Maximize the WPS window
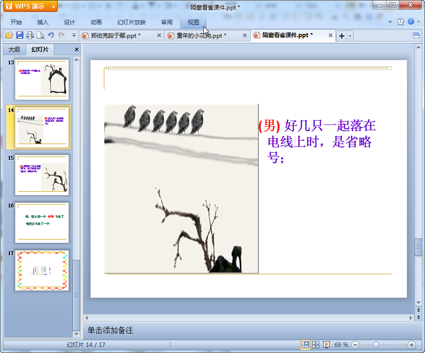Image resolution: width=425 pixels, height=353 pixels. [392, 5]
